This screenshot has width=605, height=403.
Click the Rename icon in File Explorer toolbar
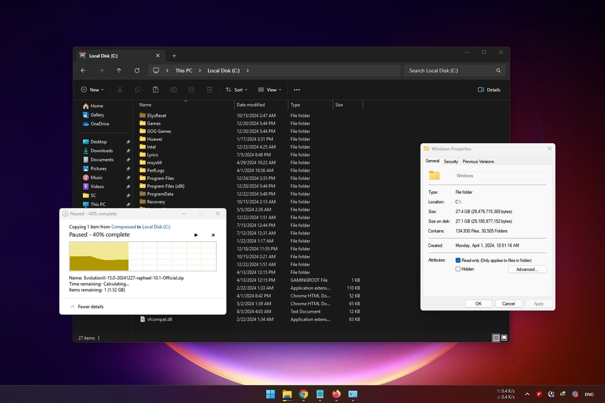173,89
